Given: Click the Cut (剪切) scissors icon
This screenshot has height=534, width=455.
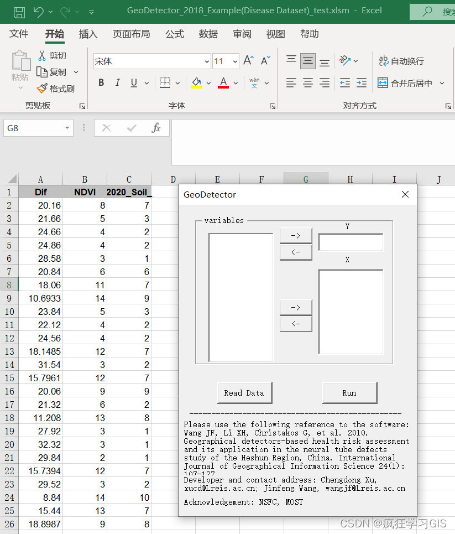Looking at the screenshot, I should click(x=42, y=55).
